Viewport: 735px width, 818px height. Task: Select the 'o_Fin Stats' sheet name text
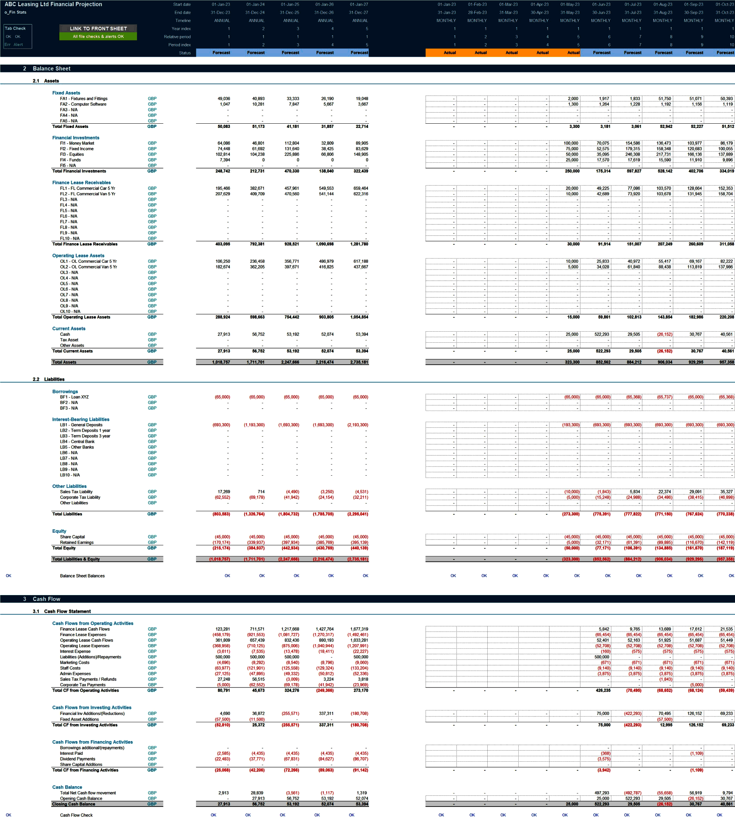(15, 12)
